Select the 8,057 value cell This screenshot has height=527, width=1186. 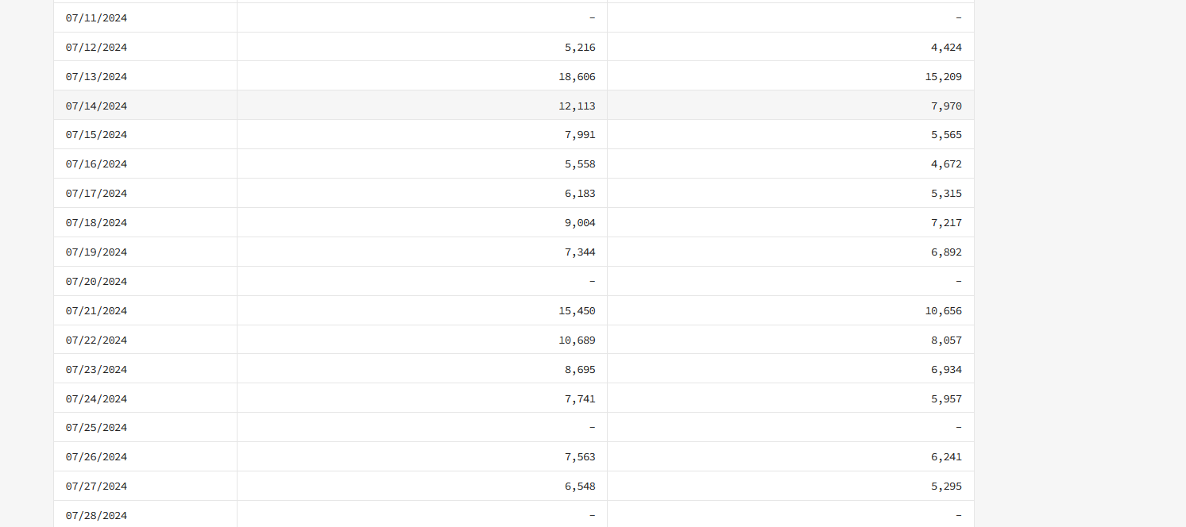tap(790, 340)
